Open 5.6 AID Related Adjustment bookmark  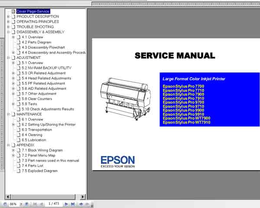[x=44, y=88]
